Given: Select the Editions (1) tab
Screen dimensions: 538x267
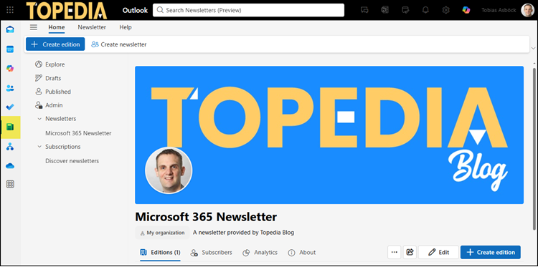Looking at the screenshot, I should pos(160,253).
